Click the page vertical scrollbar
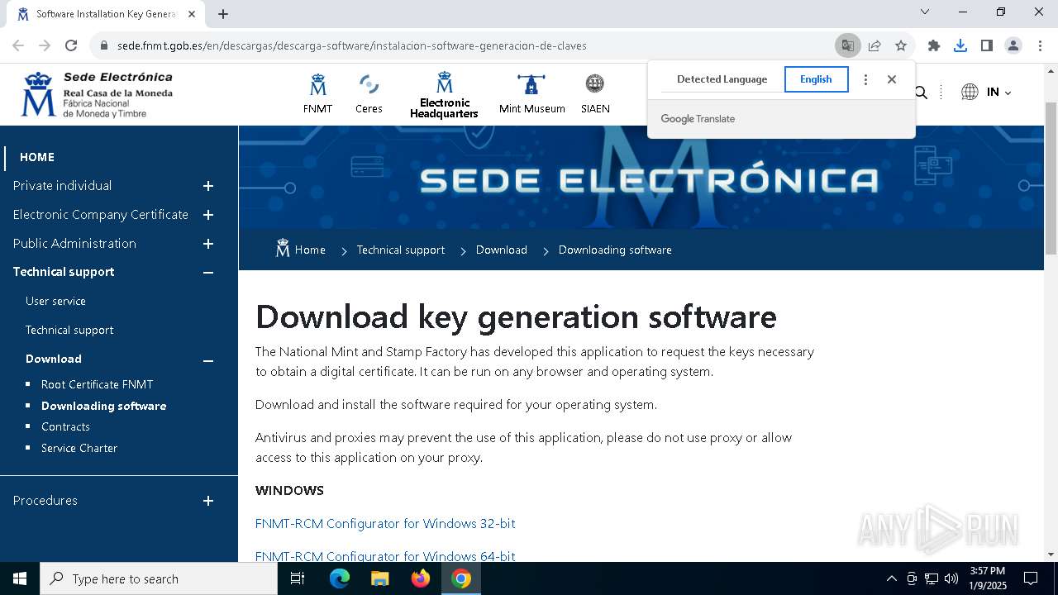1058x595 pixels. point(1051,178)
